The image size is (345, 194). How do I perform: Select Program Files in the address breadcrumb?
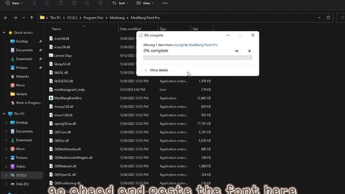(93, 18)
